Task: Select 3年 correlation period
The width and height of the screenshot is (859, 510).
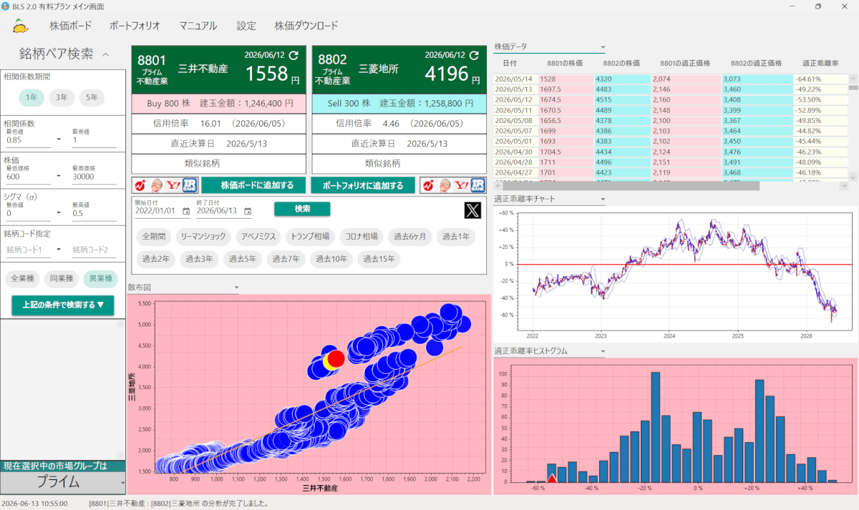Action: coord(62,98)
